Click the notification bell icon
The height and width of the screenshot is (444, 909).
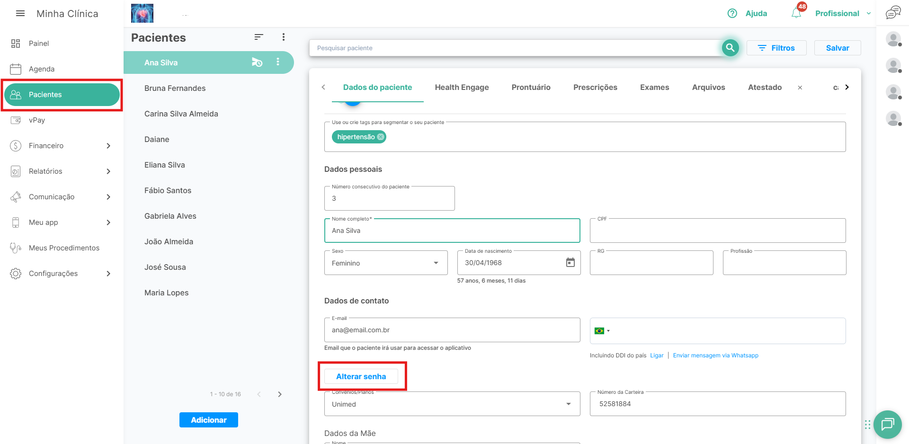[796, 13]
